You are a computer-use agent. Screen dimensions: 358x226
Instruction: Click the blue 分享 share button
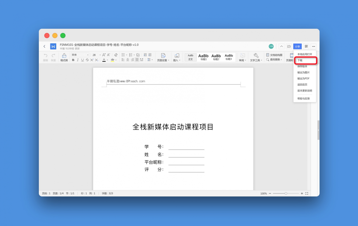pyautogui.click(x=297, y=46)
